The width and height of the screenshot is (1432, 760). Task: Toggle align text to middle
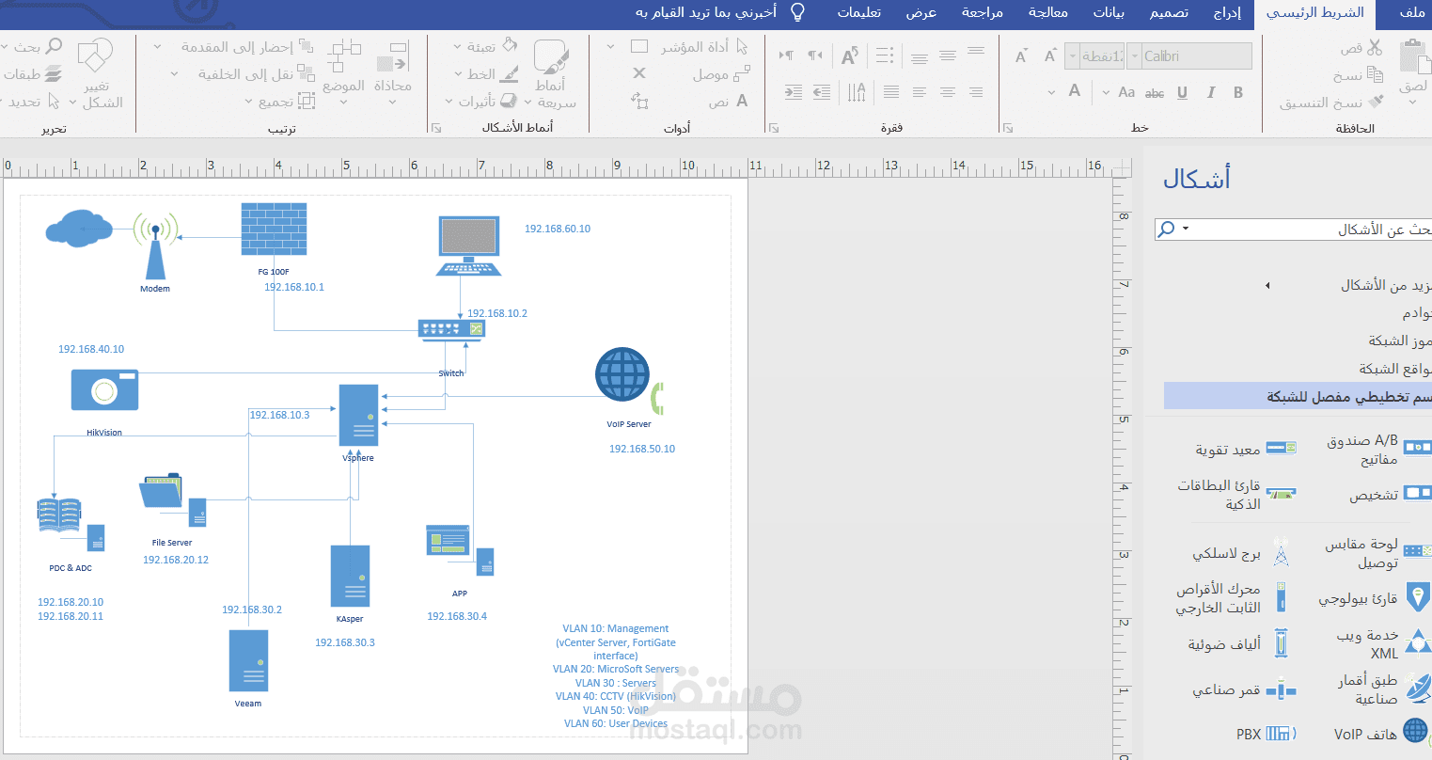(948, 55)
